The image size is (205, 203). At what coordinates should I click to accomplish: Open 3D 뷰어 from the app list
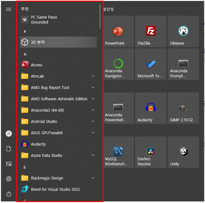point(58,42)
